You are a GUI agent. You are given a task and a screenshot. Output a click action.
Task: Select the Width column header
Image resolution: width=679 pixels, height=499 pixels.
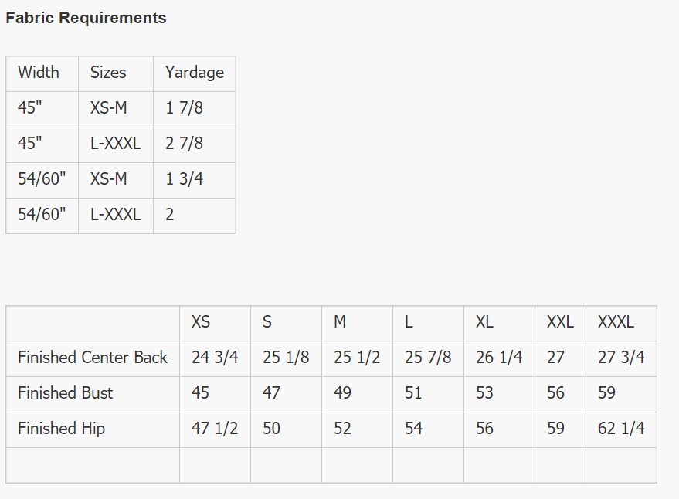[42, 73]
